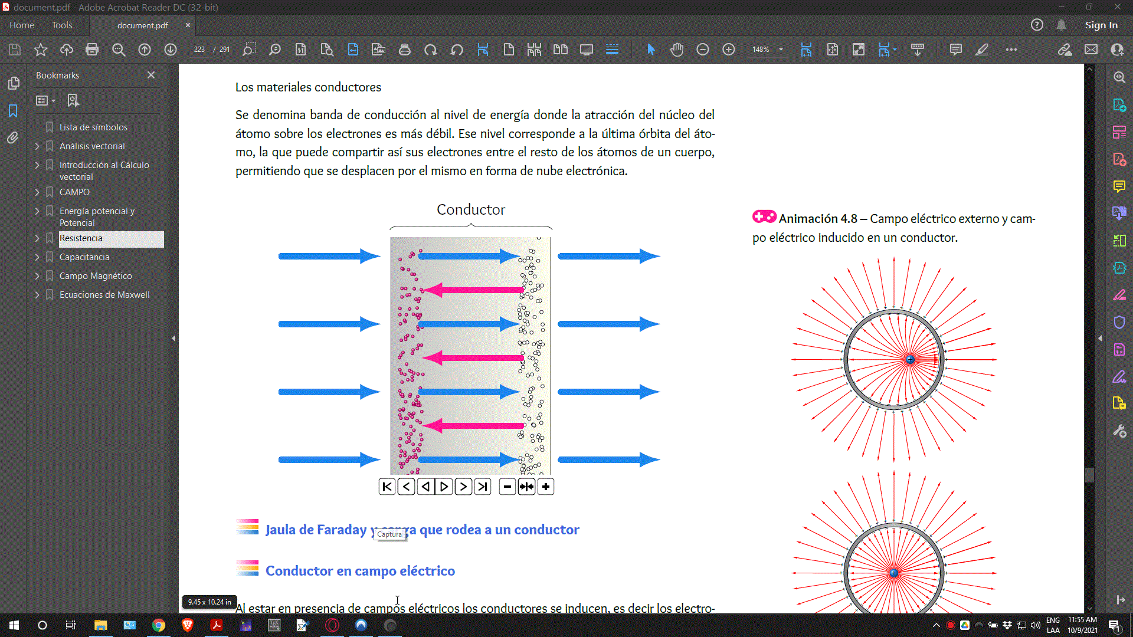Expand the Campo Magnético bookmark
1133x637 pixels.
(x=37, y=276)
